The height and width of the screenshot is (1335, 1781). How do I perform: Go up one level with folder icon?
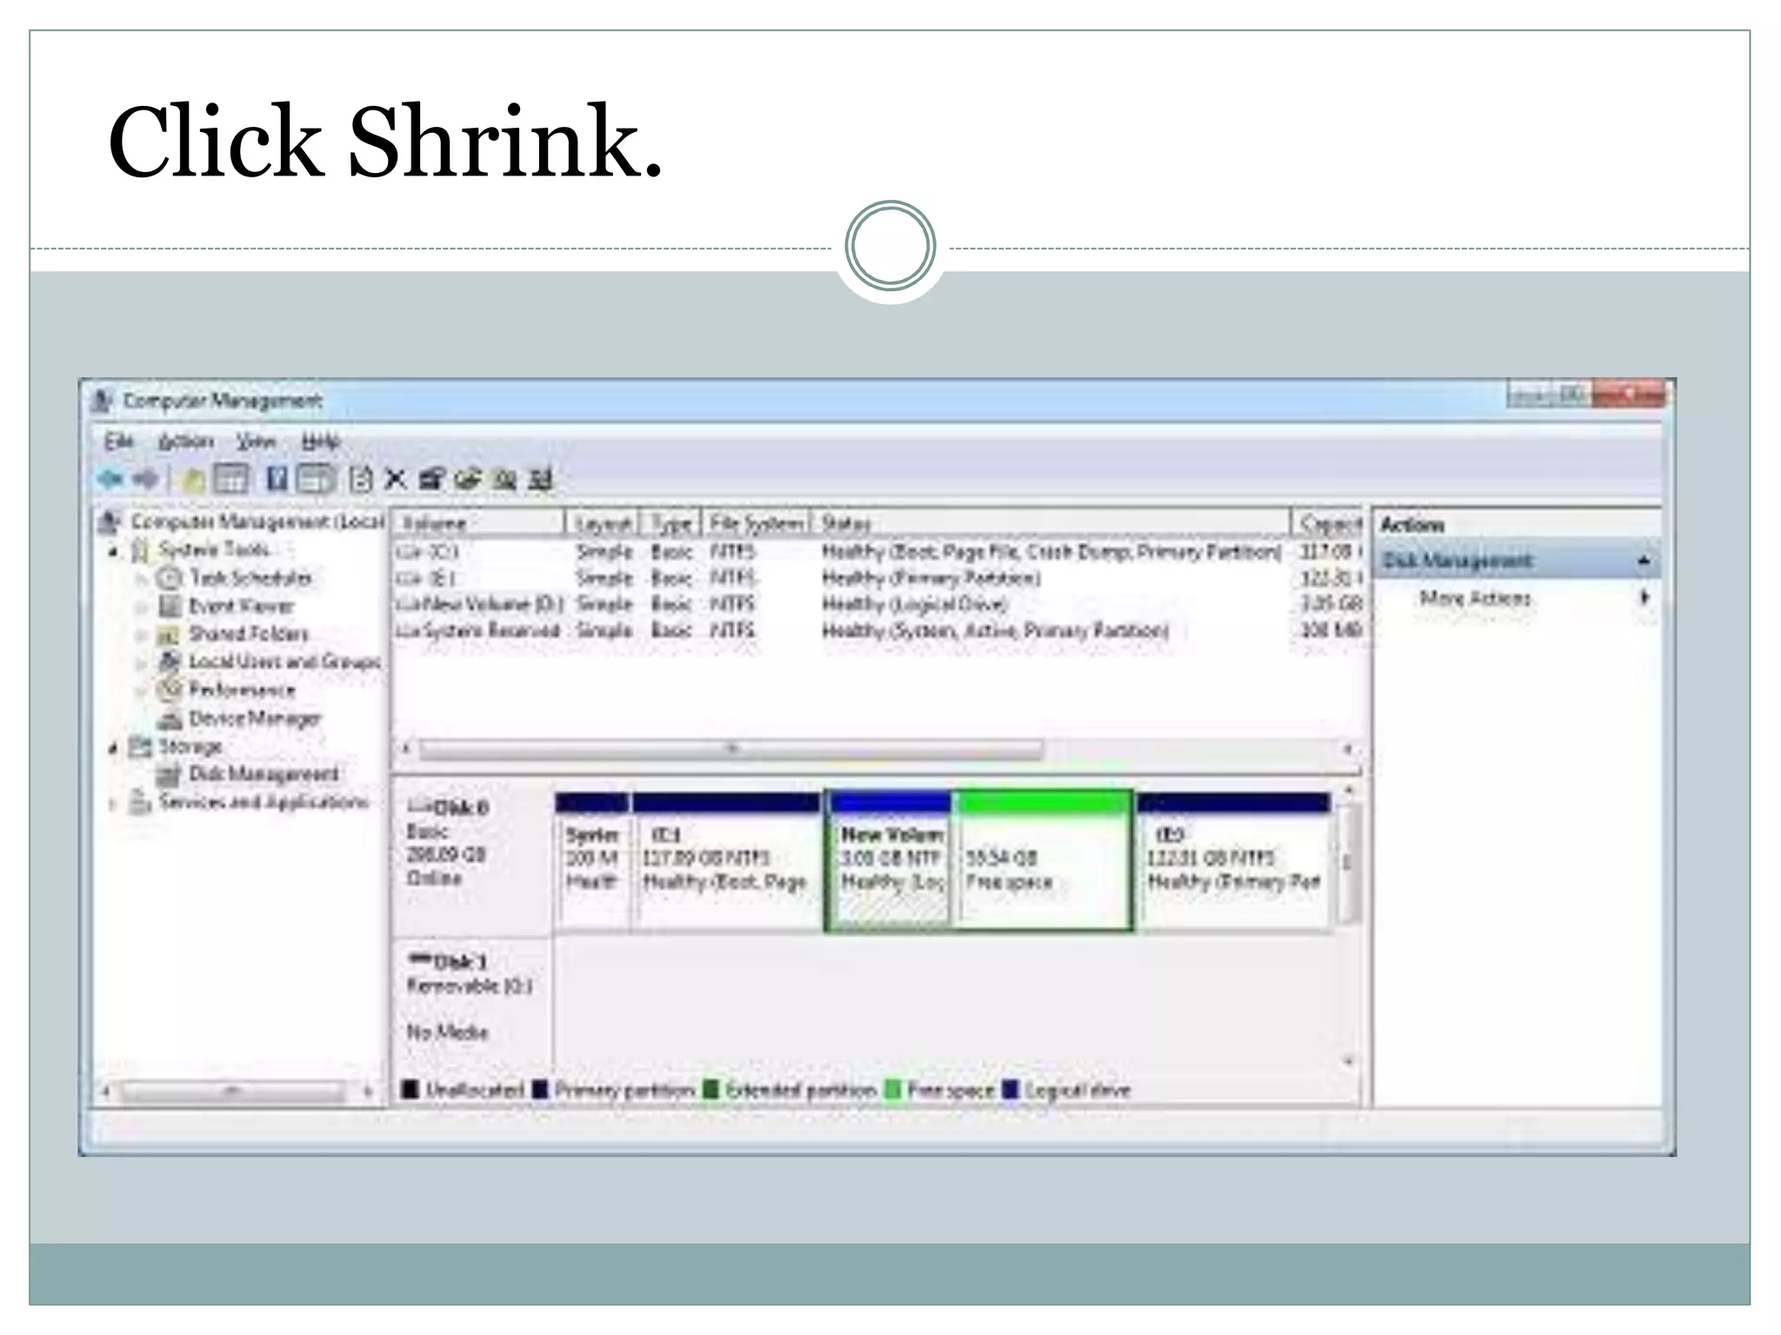(194, 479)
